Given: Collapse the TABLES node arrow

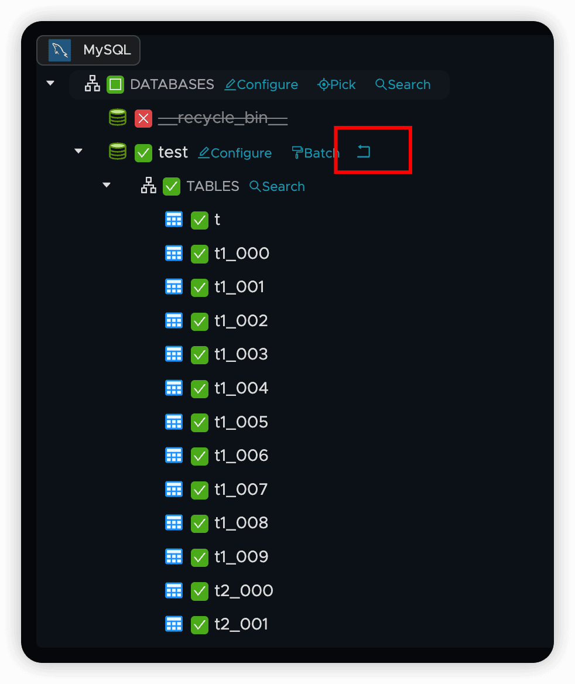Looking at the screenshot, I should (107, 185).
